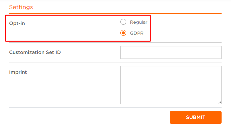Click inside the Imprint text area
The image size is (231, 132).
pyautogui.click(x=171, y=85)
